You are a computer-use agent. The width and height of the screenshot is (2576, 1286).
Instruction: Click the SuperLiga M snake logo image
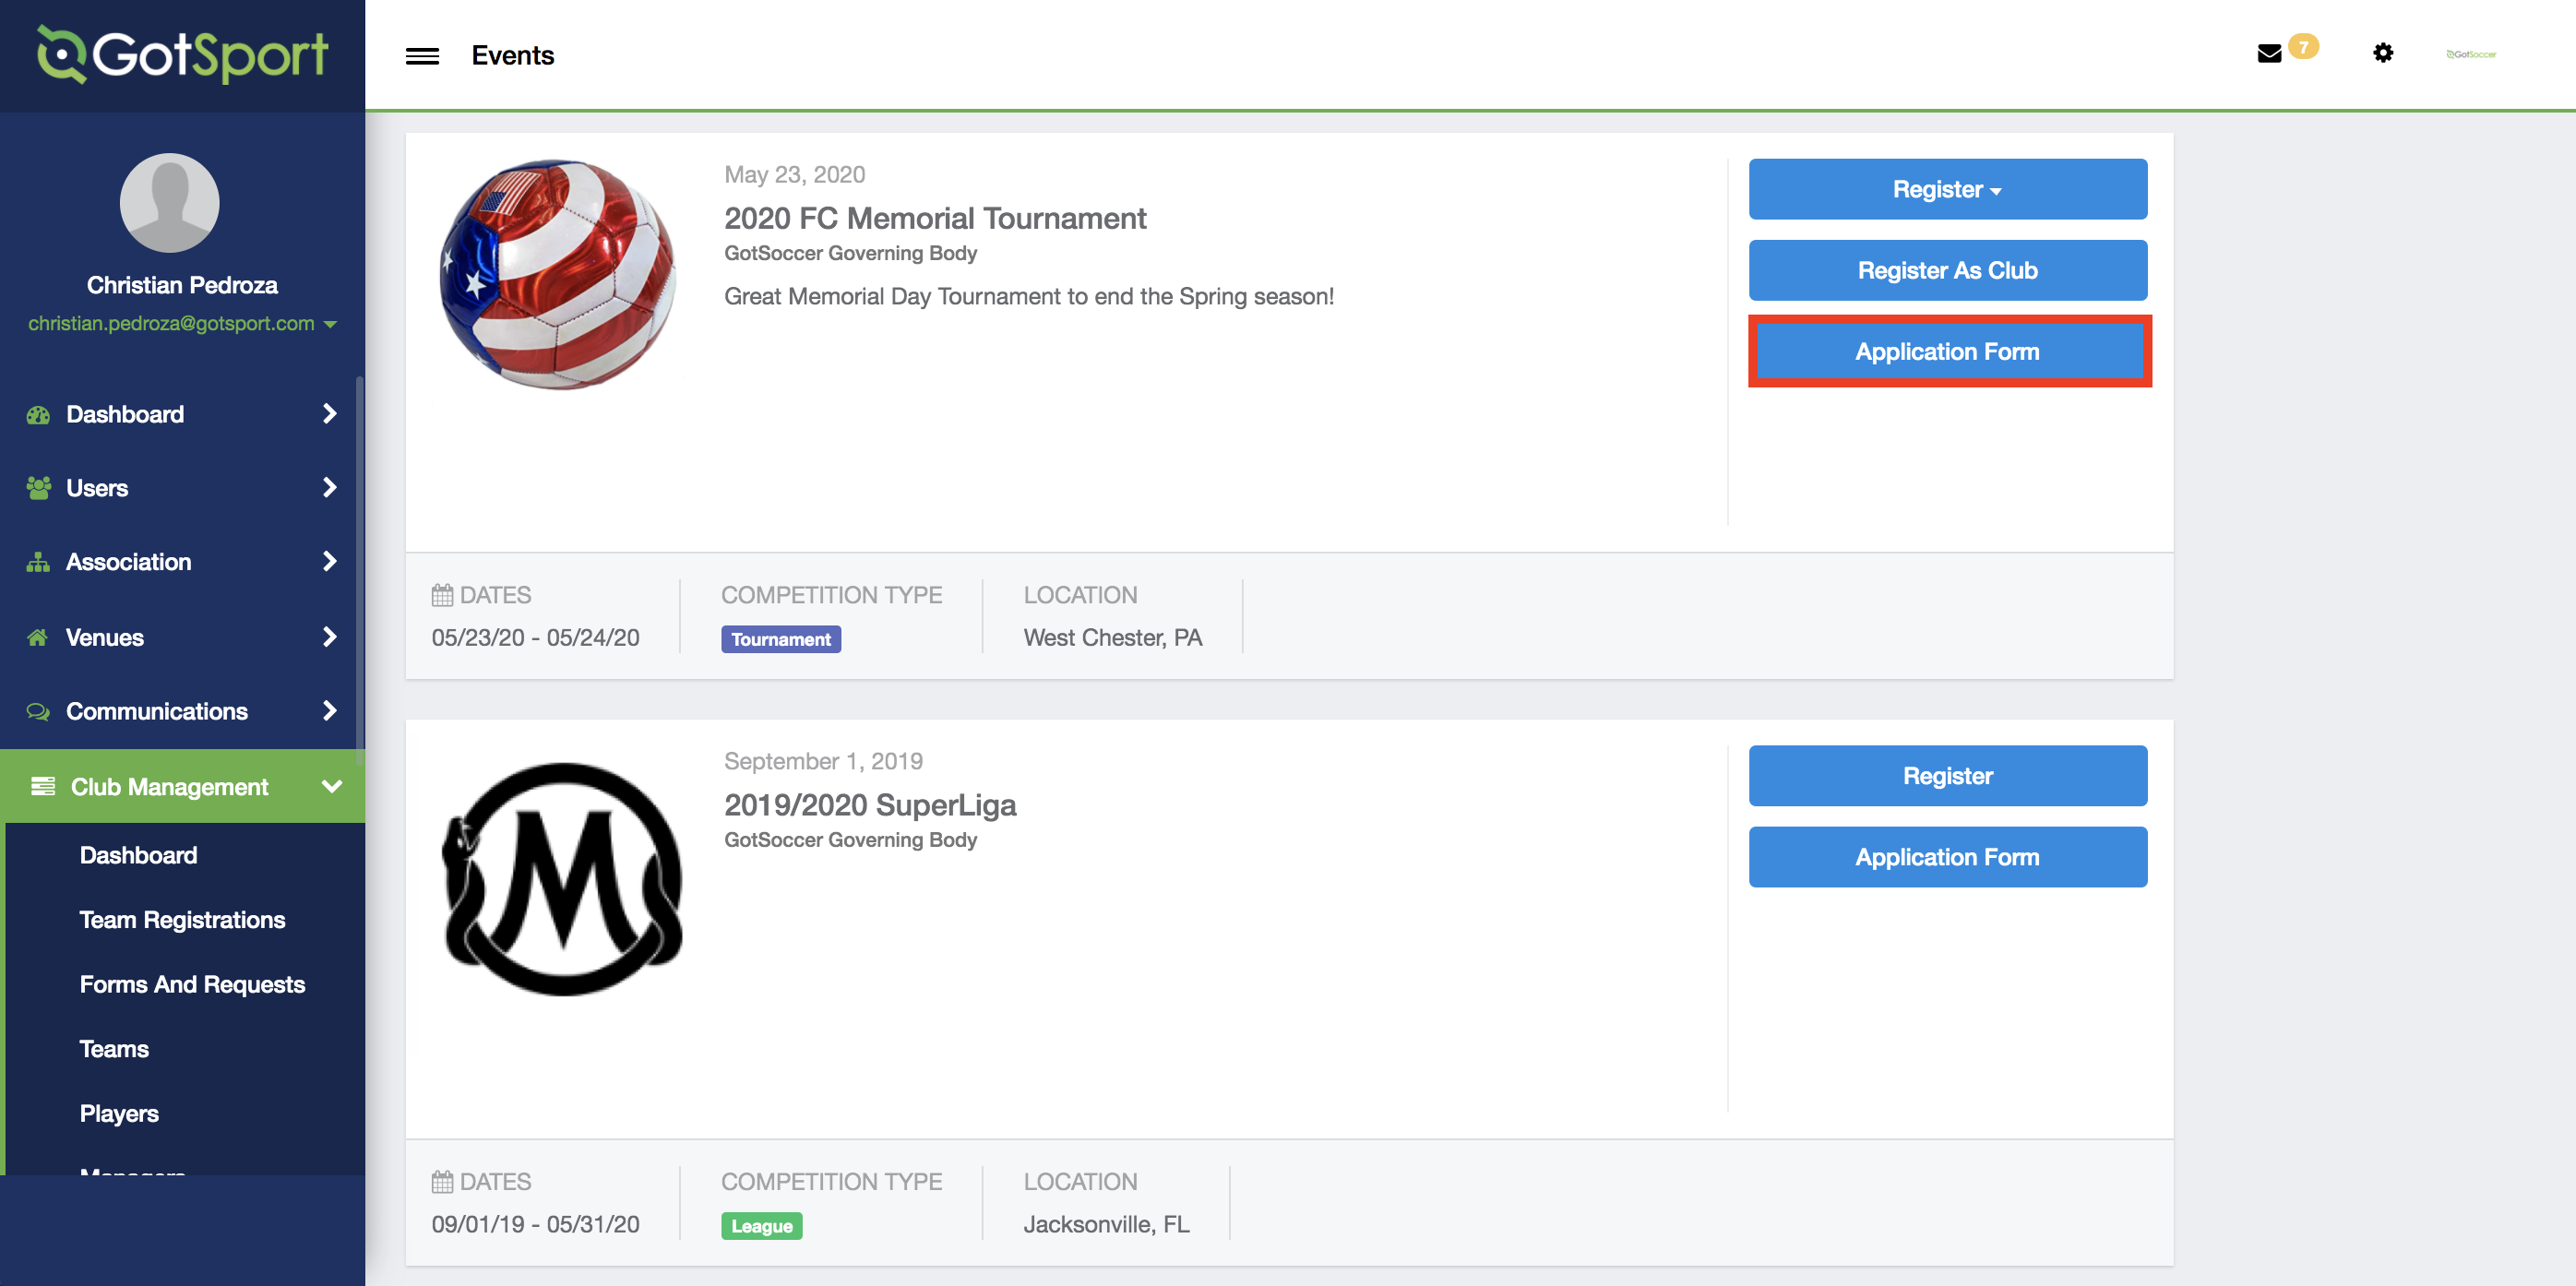[x=563, y=879]
